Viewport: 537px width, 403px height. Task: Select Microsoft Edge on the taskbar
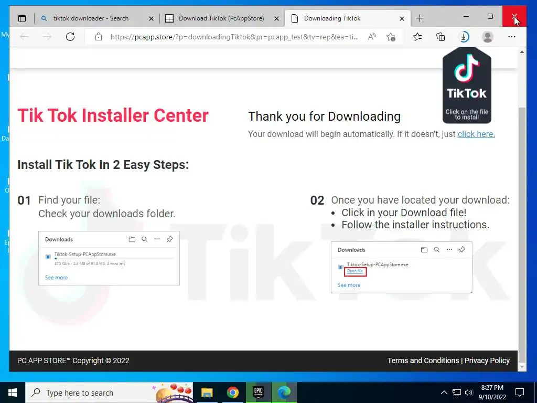pos(284,393)
